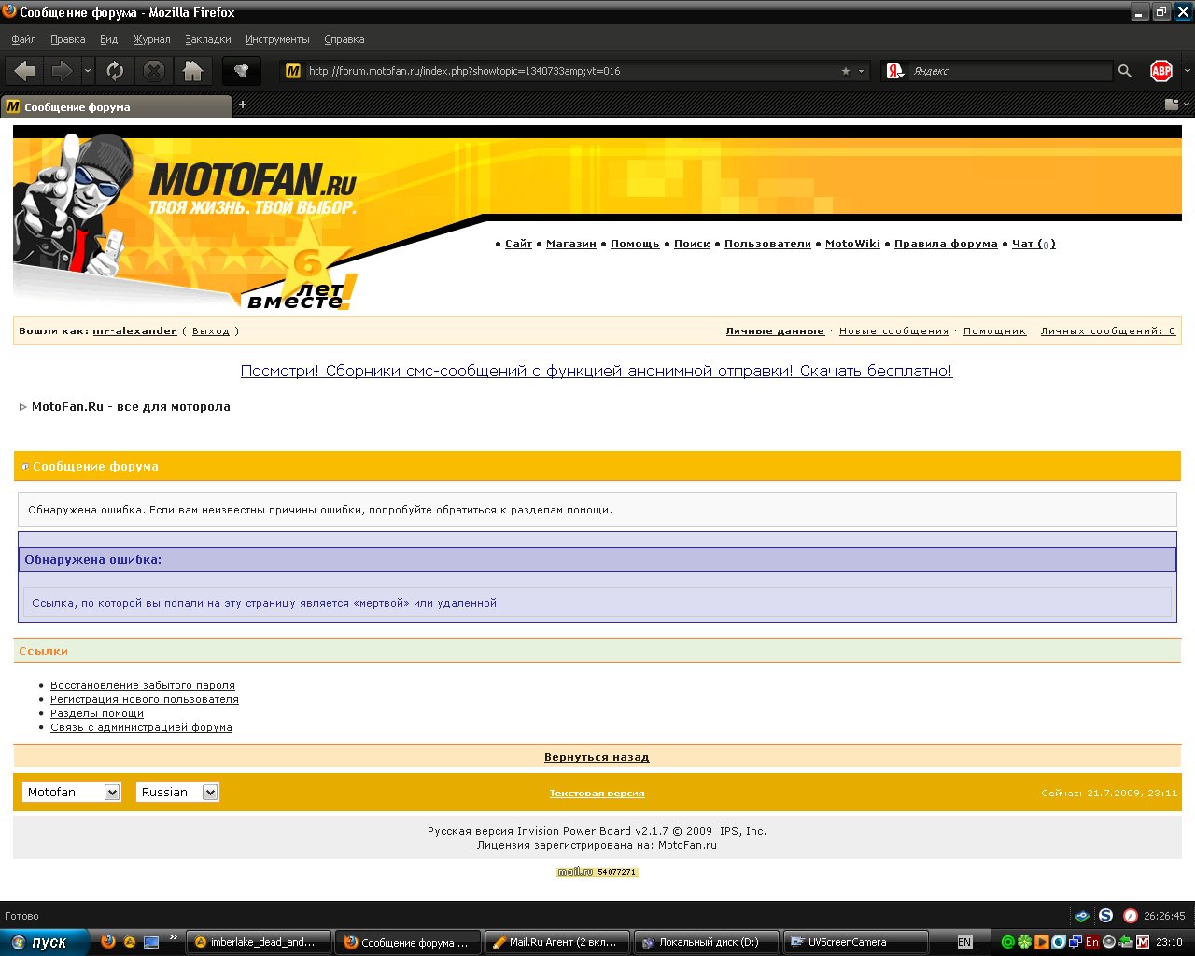Switch to Локальный диск (D:) taskbar window

click(707, 942)
